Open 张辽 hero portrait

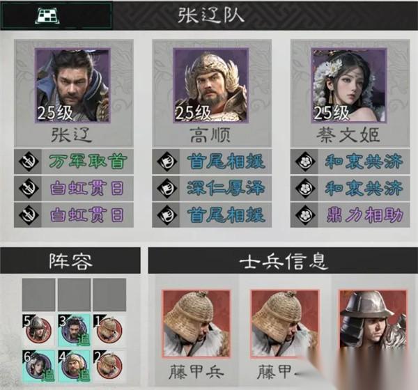click(72, 85)
